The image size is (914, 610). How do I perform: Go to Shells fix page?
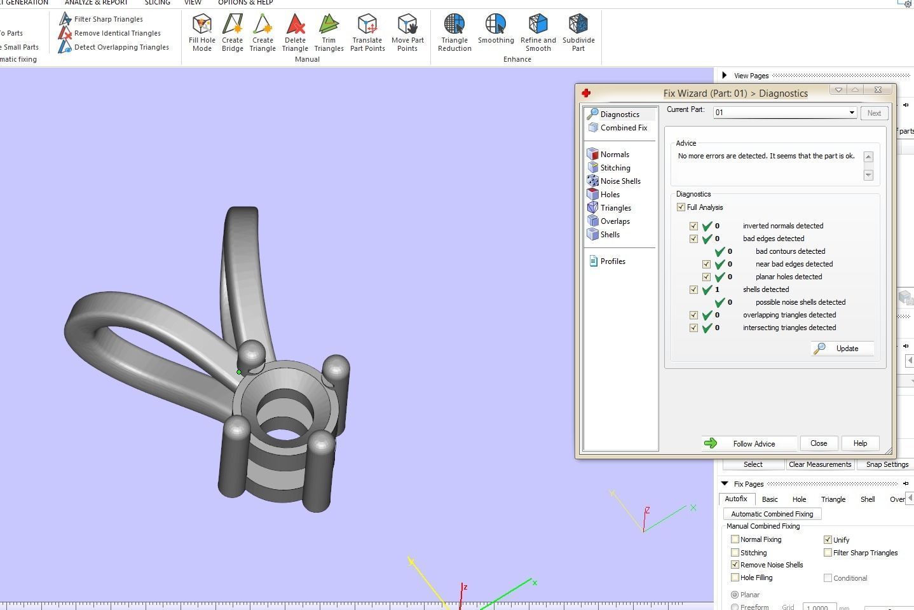[x=603, y=235]
